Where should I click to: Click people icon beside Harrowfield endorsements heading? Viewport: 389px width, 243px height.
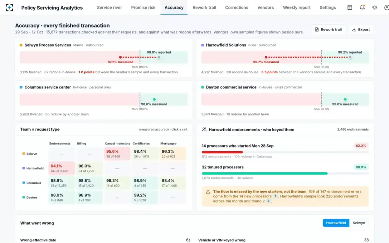pos(204,129)
